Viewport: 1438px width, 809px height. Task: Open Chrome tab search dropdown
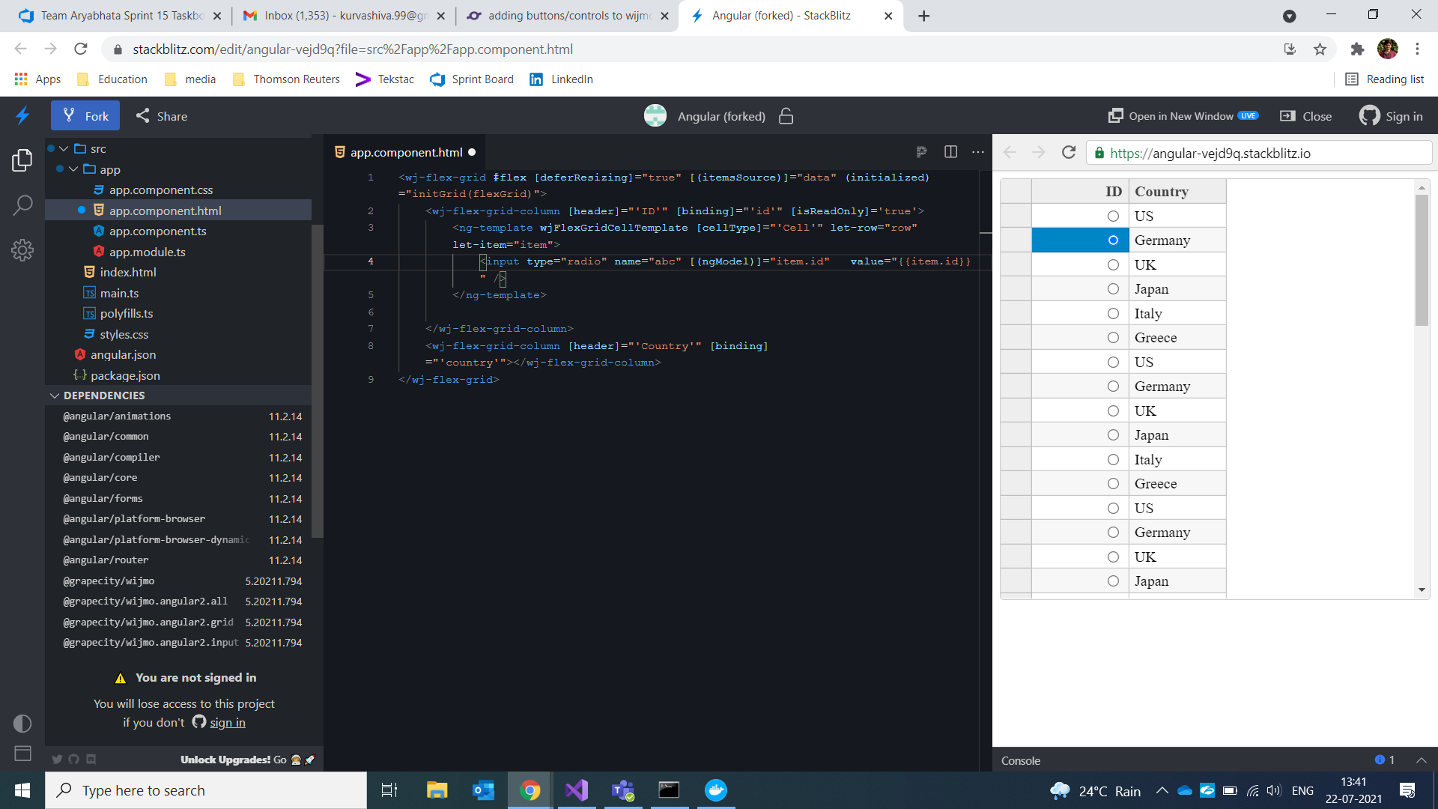pos(1289,16)
